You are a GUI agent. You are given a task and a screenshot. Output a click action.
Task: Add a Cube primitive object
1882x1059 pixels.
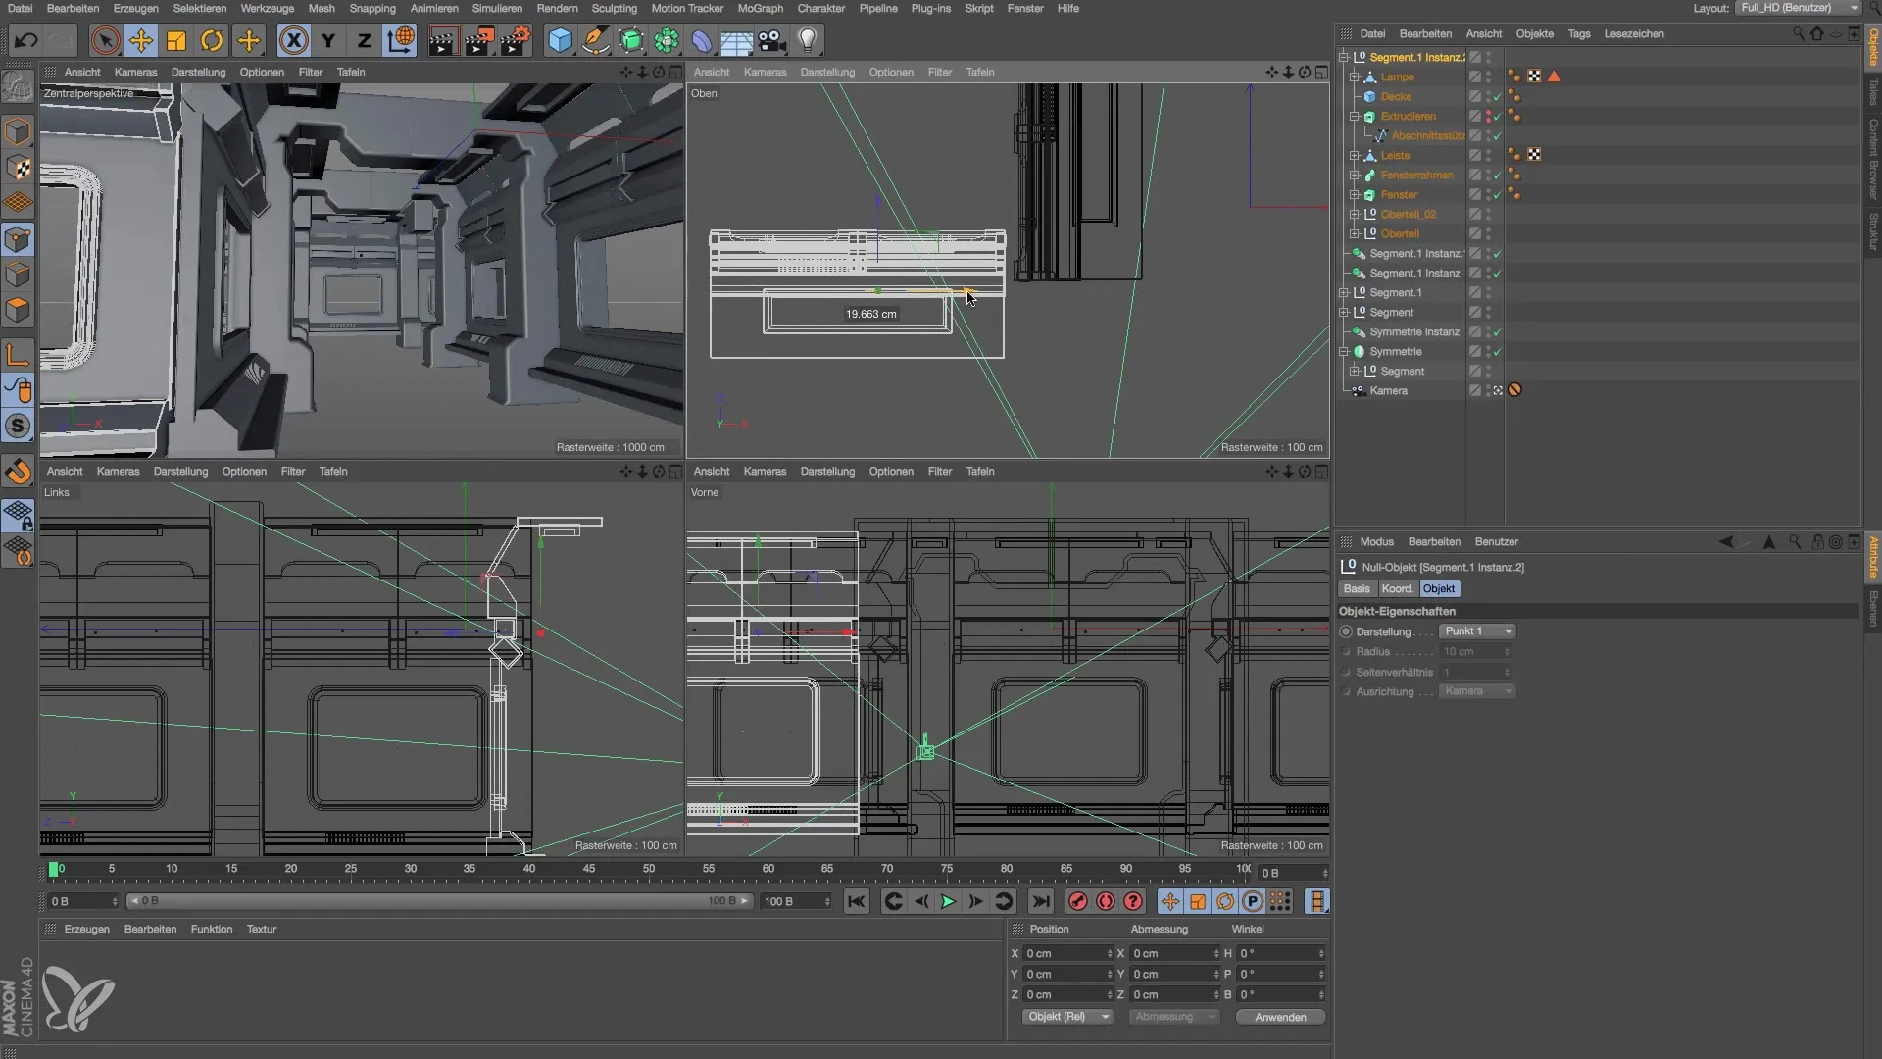coord(560,40)
